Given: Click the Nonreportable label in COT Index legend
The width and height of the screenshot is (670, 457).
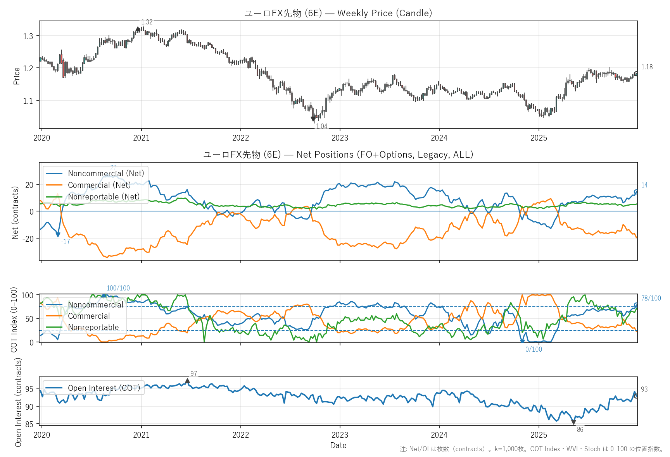Looking at the screenshot, I should tap(93, 327).
